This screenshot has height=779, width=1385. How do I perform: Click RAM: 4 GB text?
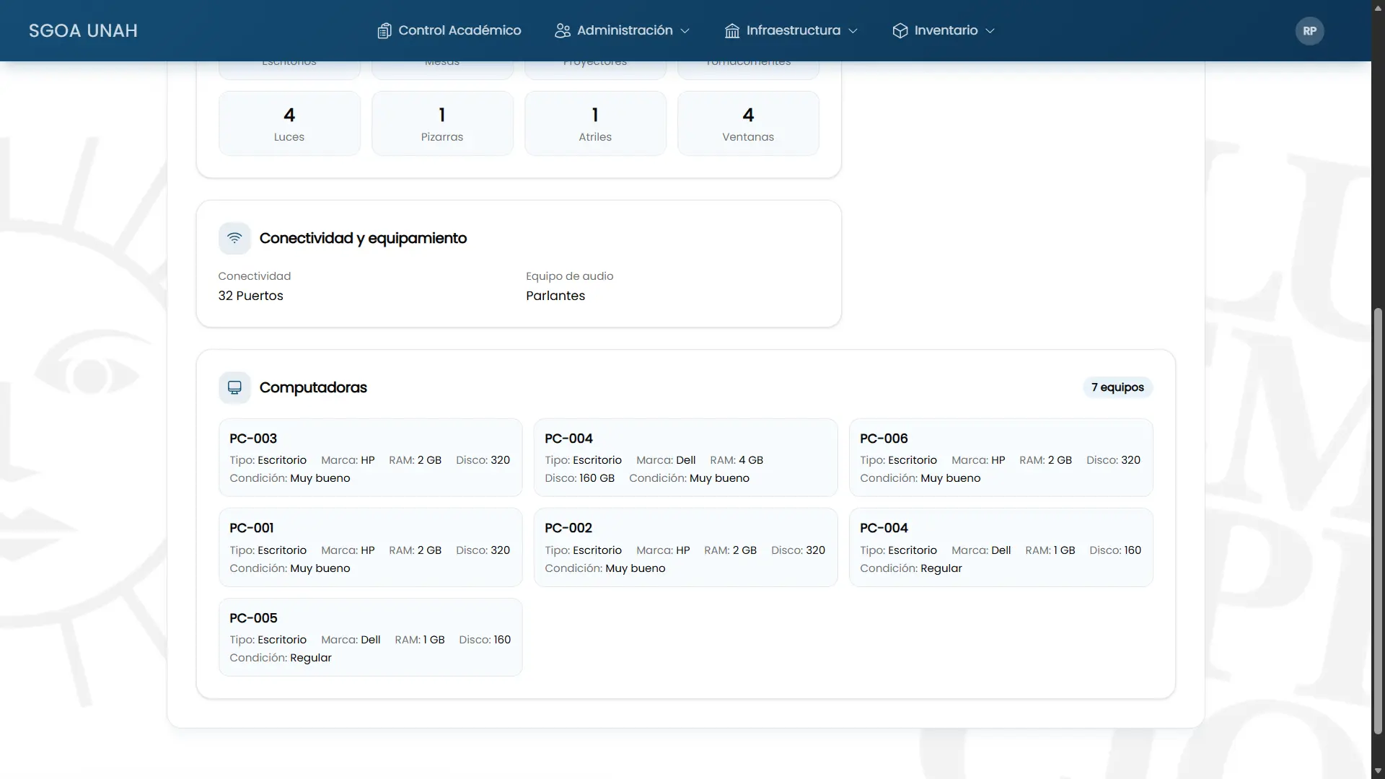pyautogui.click(x=737, y=460)
